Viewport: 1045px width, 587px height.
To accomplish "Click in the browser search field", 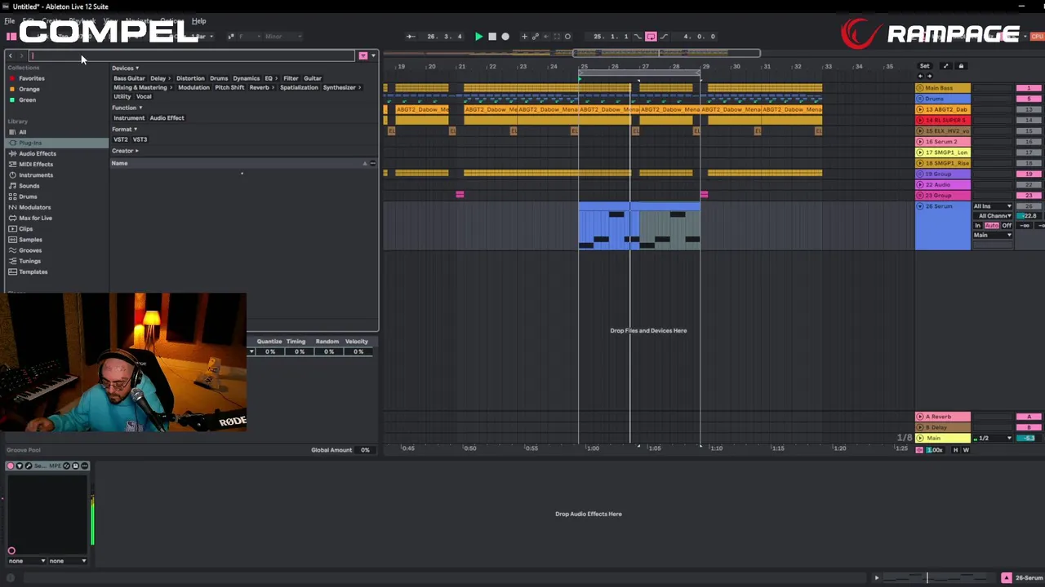I will click(192, 55).
